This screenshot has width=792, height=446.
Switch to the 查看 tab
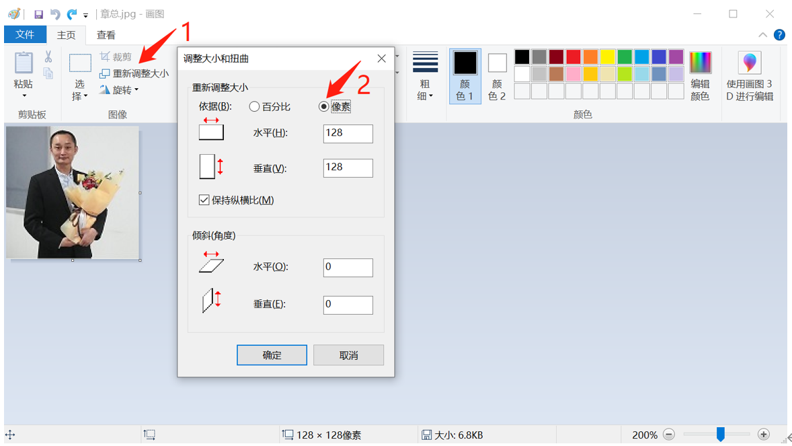tap(106, 34)
